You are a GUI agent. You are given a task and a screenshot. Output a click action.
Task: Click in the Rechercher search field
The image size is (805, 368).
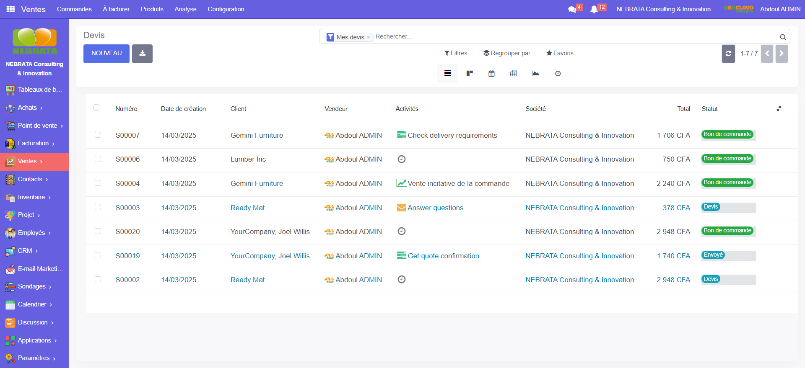574,37
